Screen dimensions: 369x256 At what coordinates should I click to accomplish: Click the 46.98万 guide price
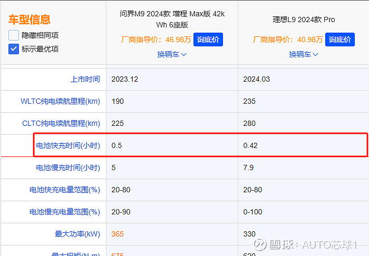(178, 40)
